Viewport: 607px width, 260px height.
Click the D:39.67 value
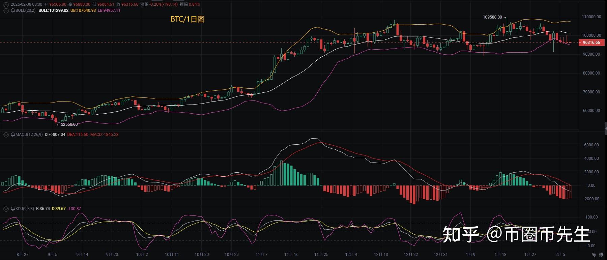coord(58,209)
